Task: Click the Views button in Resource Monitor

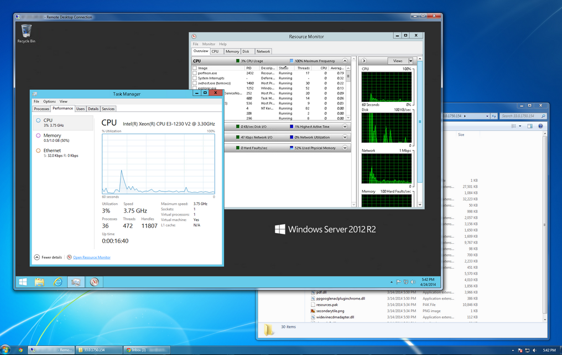Action: pos(398,61)
